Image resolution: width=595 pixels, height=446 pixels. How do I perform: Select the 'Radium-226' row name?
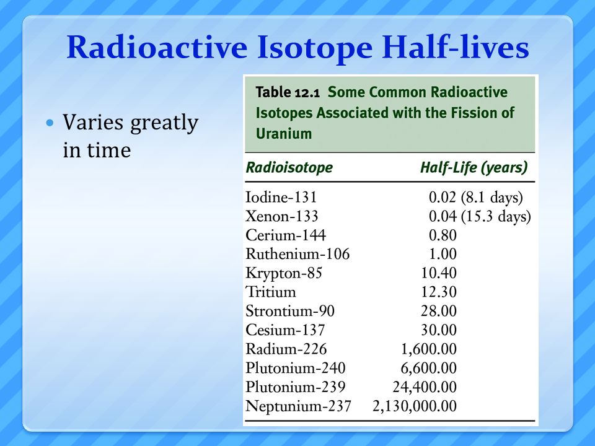tap(286, 349)
